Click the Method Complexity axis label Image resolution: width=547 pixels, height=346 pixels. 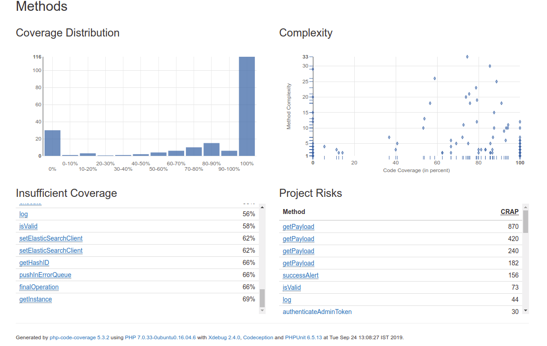289,106
